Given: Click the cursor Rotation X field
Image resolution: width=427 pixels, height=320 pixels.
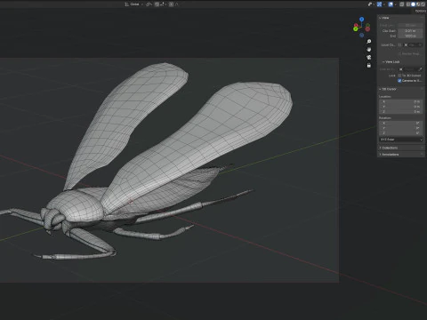Looking at the screenshot, I should pyautogui.click(x=400, y=123).
